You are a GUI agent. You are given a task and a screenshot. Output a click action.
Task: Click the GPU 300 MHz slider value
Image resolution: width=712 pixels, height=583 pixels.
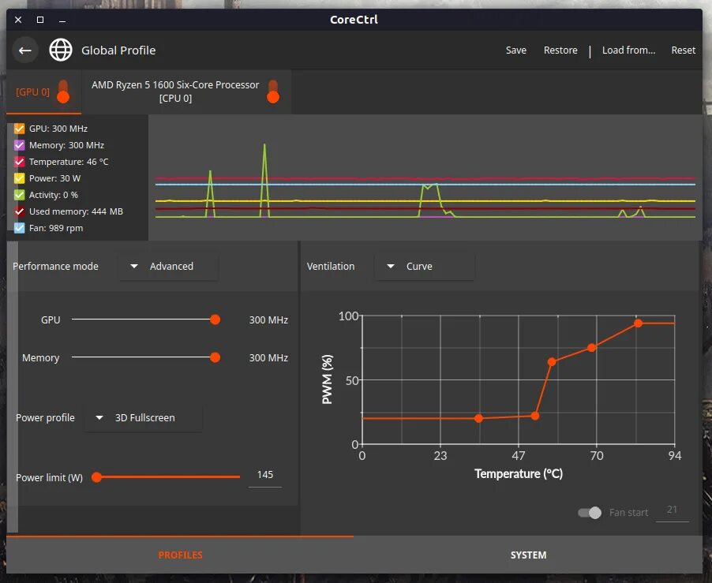pyautogui.click(x=268, y=320)
